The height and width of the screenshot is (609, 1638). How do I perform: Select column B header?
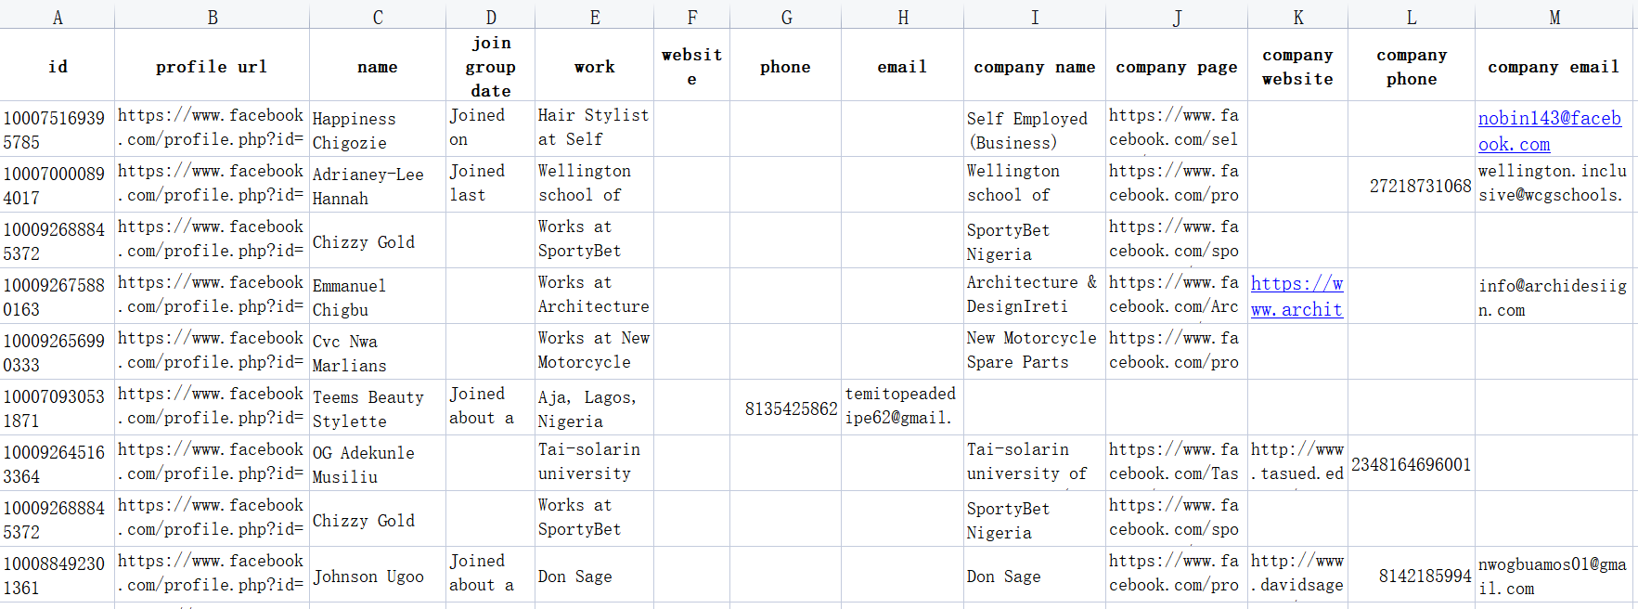tap(213, 16)
